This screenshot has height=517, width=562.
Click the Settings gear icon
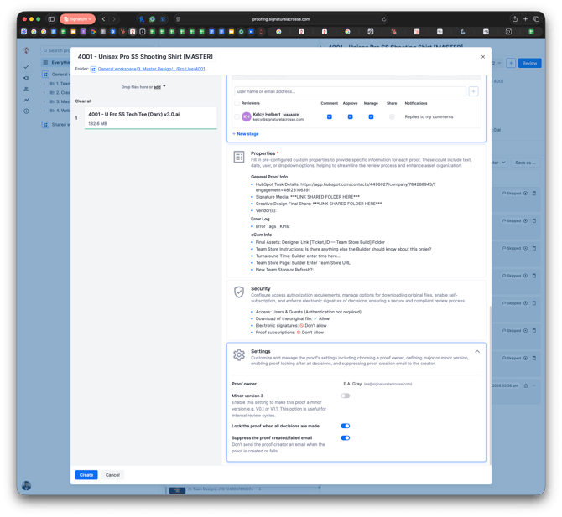pyautogui.click(x=239, y=355)
